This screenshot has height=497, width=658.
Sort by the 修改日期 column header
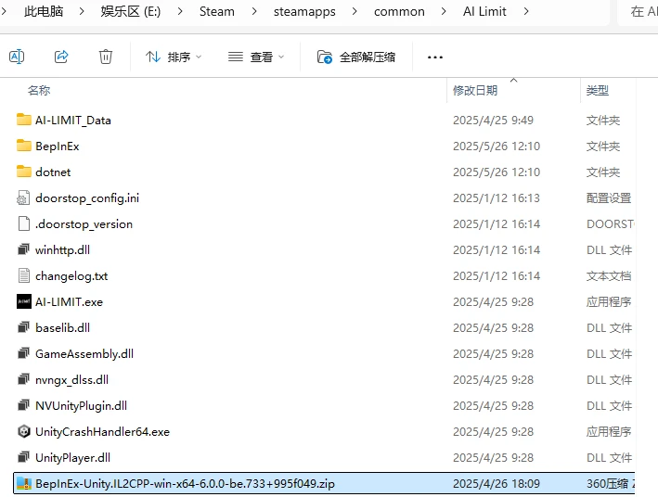[x=475, y=90]
